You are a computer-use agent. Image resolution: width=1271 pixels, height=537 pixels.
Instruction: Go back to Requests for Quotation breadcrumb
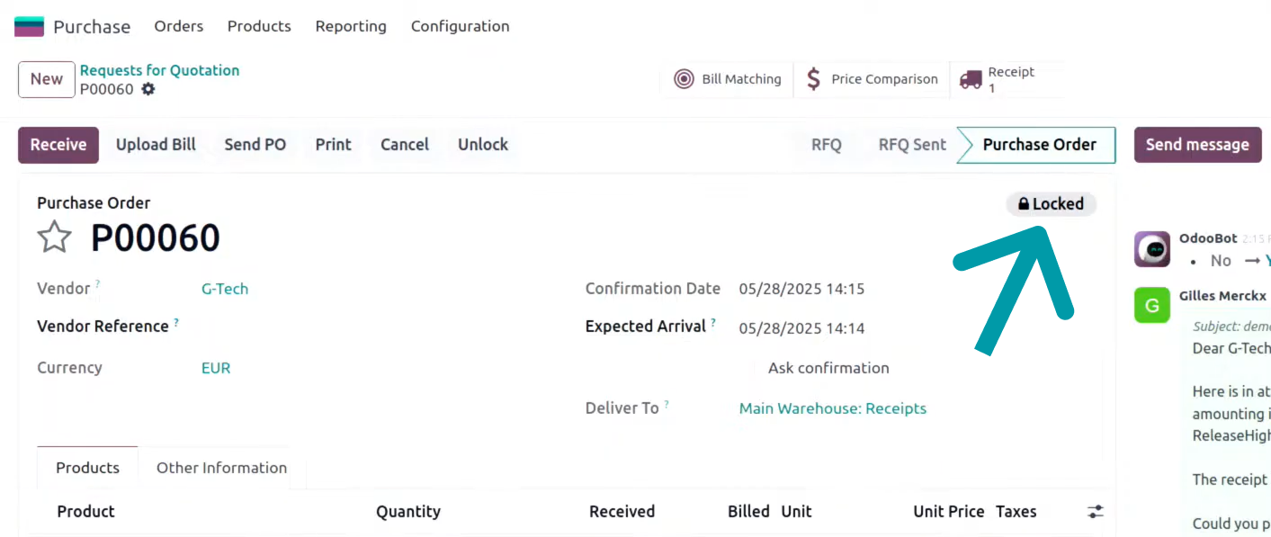pos(159,70)
